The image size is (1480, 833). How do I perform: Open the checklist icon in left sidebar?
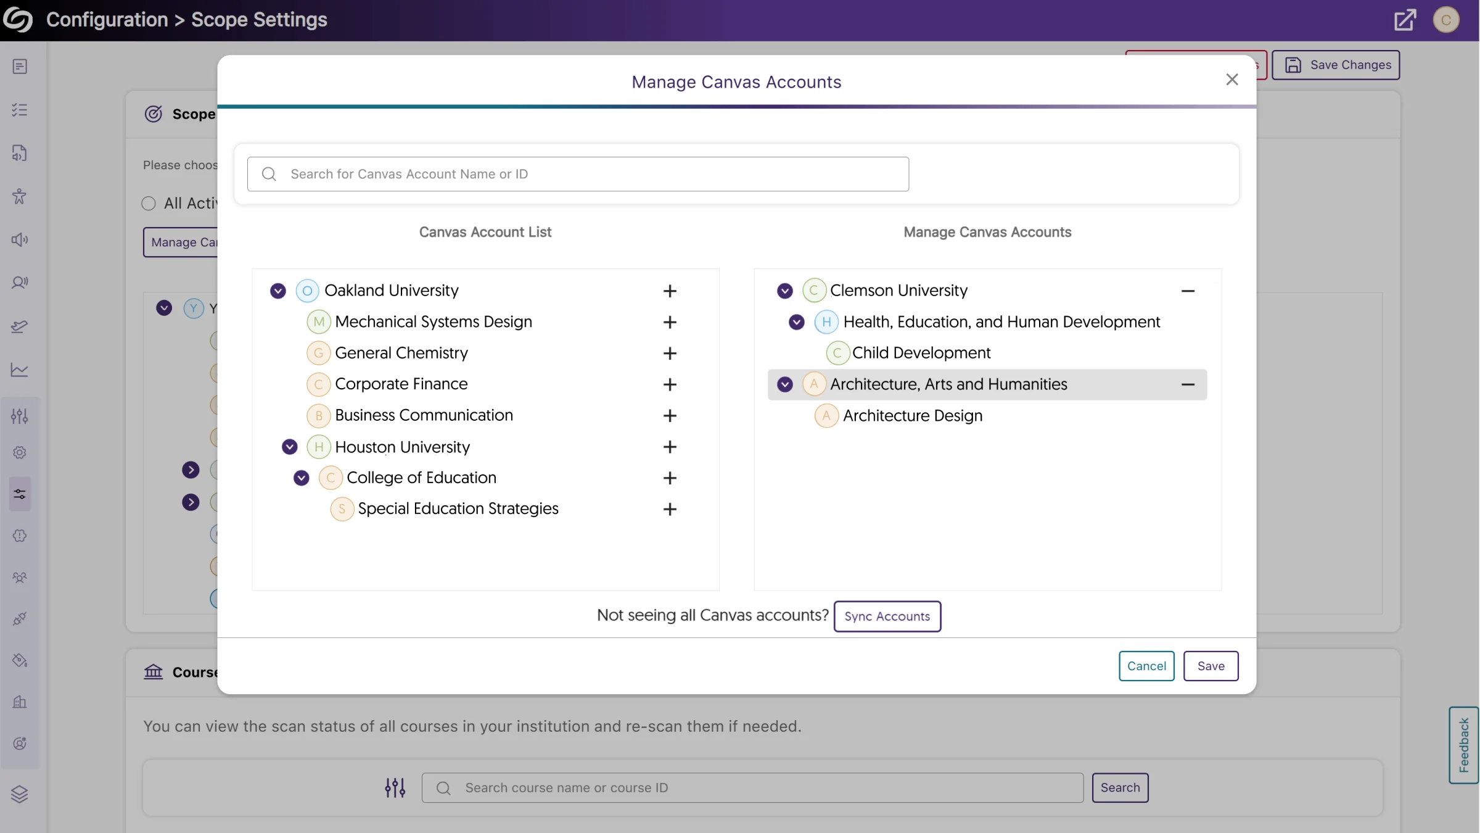coord(20,110)
